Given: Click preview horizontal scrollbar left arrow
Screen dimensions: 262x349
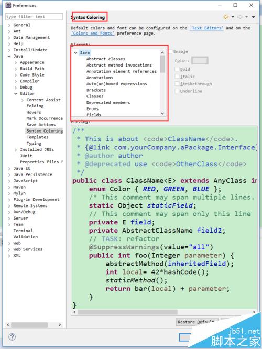Looking at the screenshot, I should pos(74,312).
